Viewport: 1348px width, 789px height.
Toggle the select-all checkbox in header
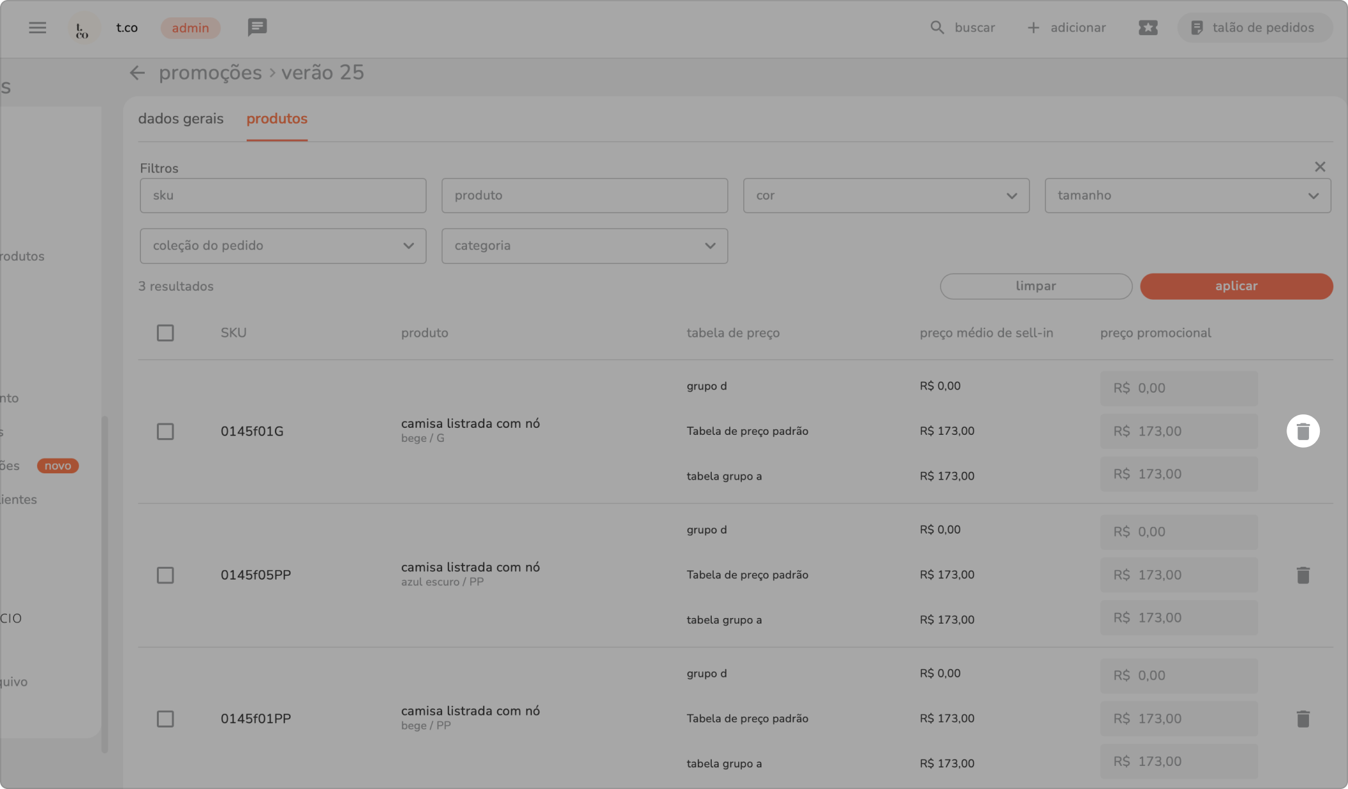(165, 333)
